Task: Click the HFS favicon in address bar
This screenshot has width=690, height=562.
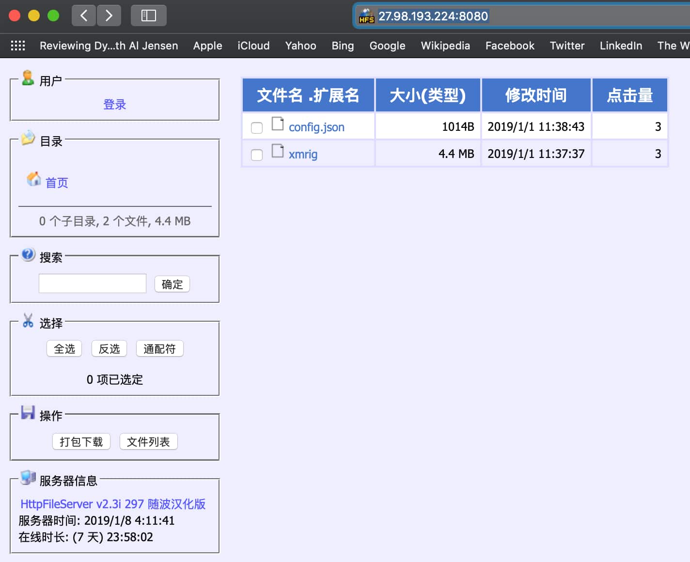Action: point(366,16)
